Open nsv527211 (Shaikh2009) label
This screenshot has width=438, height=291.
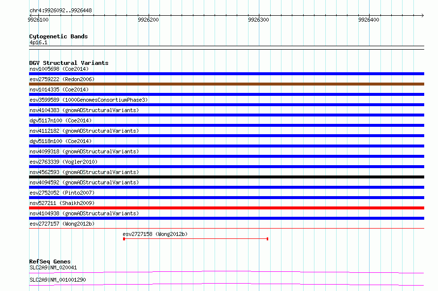tap(62, 203)
